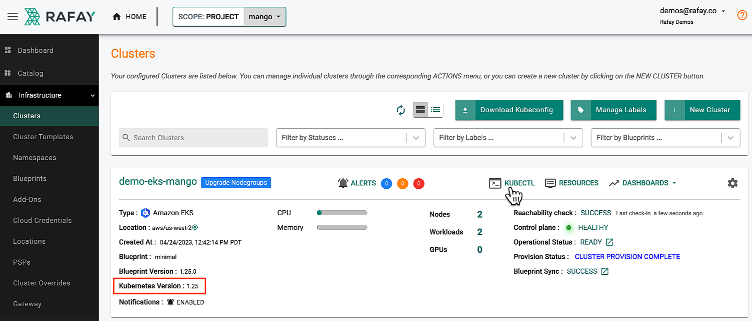Screen dimensions: 752x321
Task: Click the Amazon EKS type icon
Action: click(x=145, y=213)
